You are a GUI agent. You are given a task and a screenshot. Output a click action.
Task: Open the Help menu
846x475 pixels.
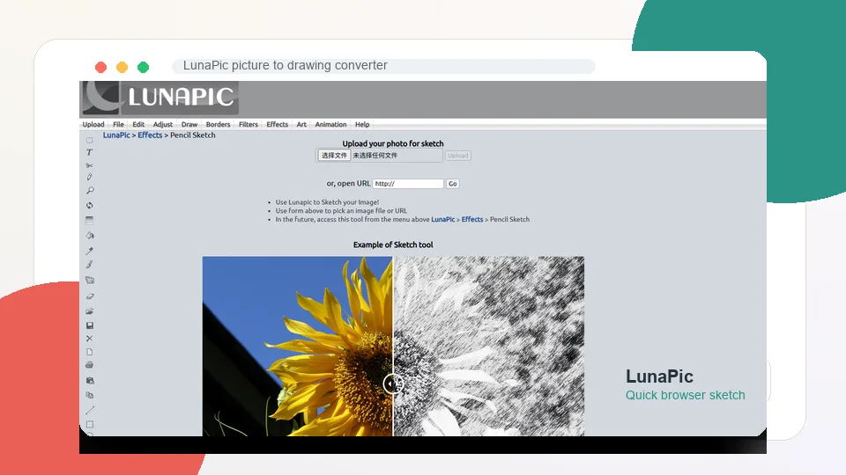[362, 124]
